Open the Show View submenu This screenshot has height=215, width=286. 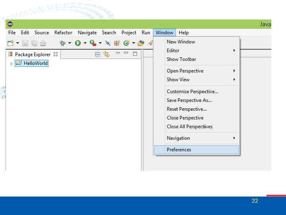[x=196, y=80]
